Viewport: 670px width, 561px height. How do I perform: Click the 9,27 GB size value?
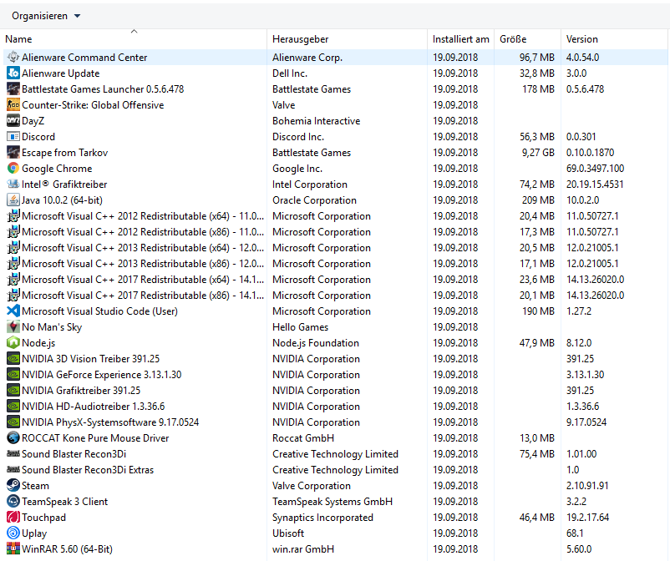pyautogui.click(x=538, y=153)
